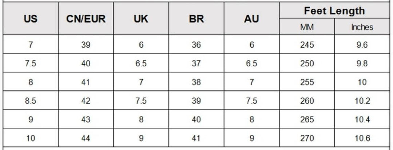Click the AU column header
The image size is (393, 150).
[251, 19]
